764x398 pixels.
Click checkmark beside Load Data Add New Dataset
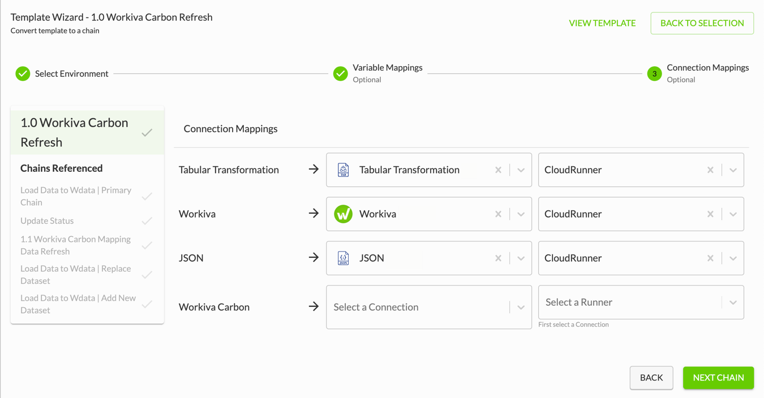click(147, 304)
